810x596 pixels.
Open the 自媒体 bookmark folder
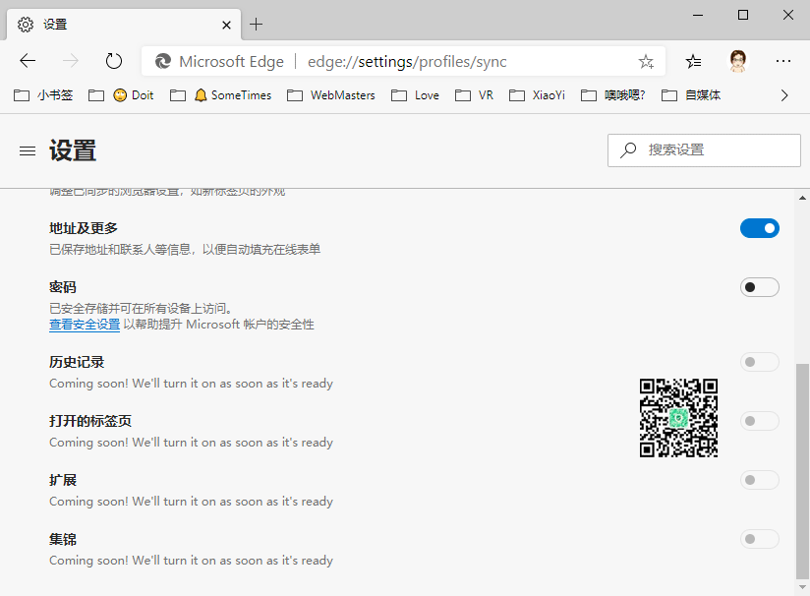(692, 95)
